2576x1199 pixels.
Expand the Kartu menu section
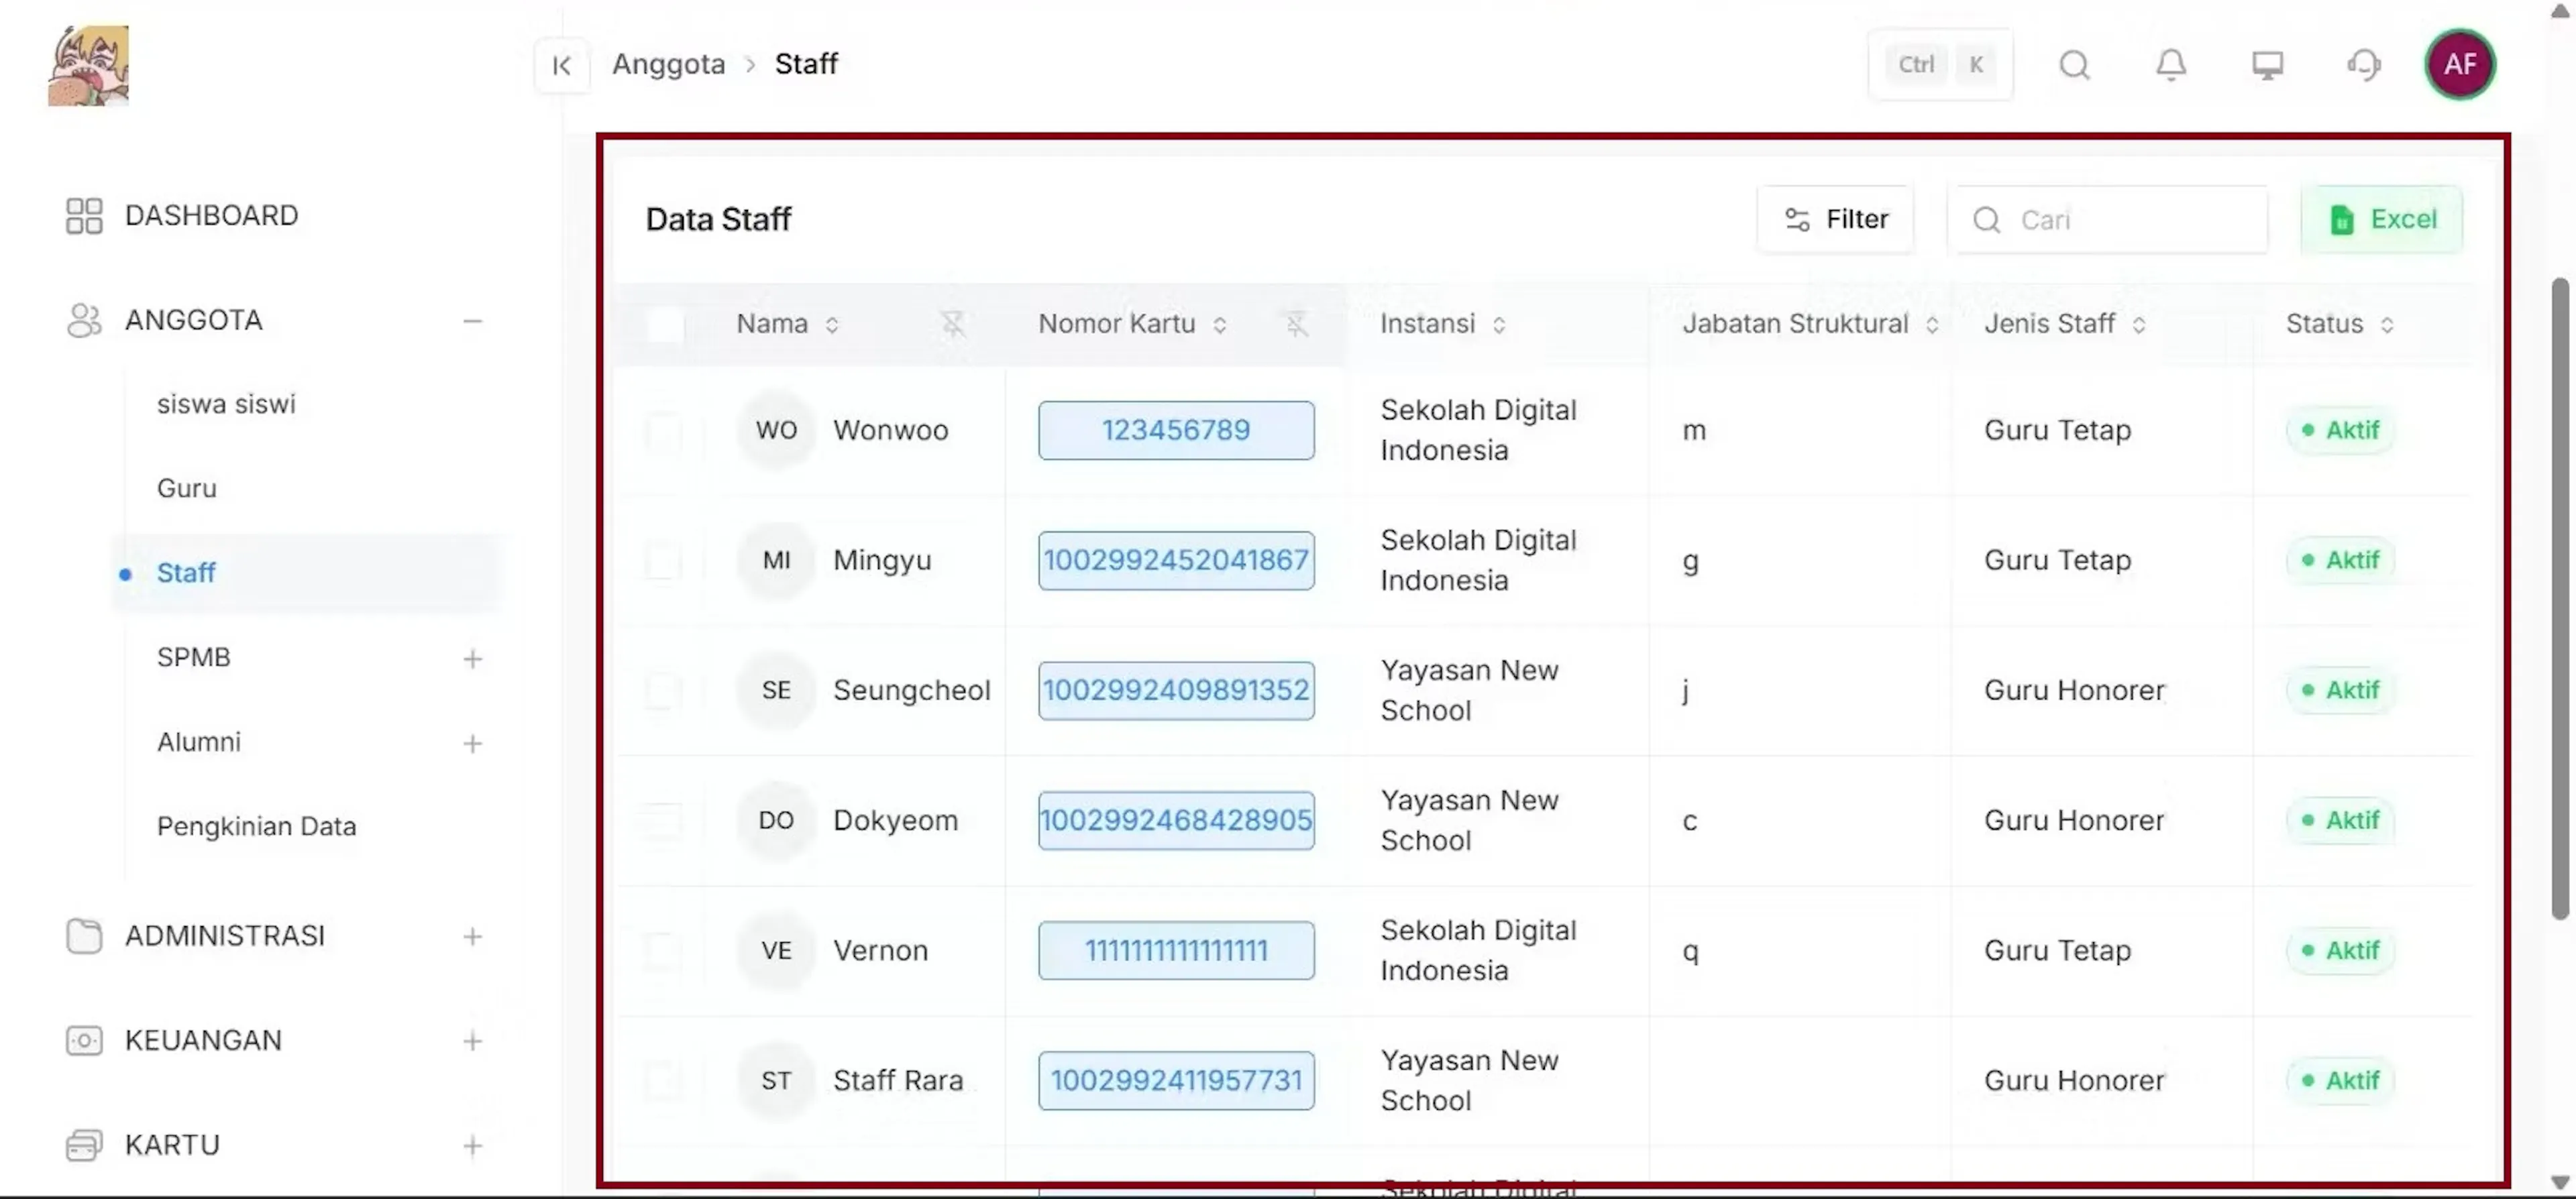(x=472, y=1146)
